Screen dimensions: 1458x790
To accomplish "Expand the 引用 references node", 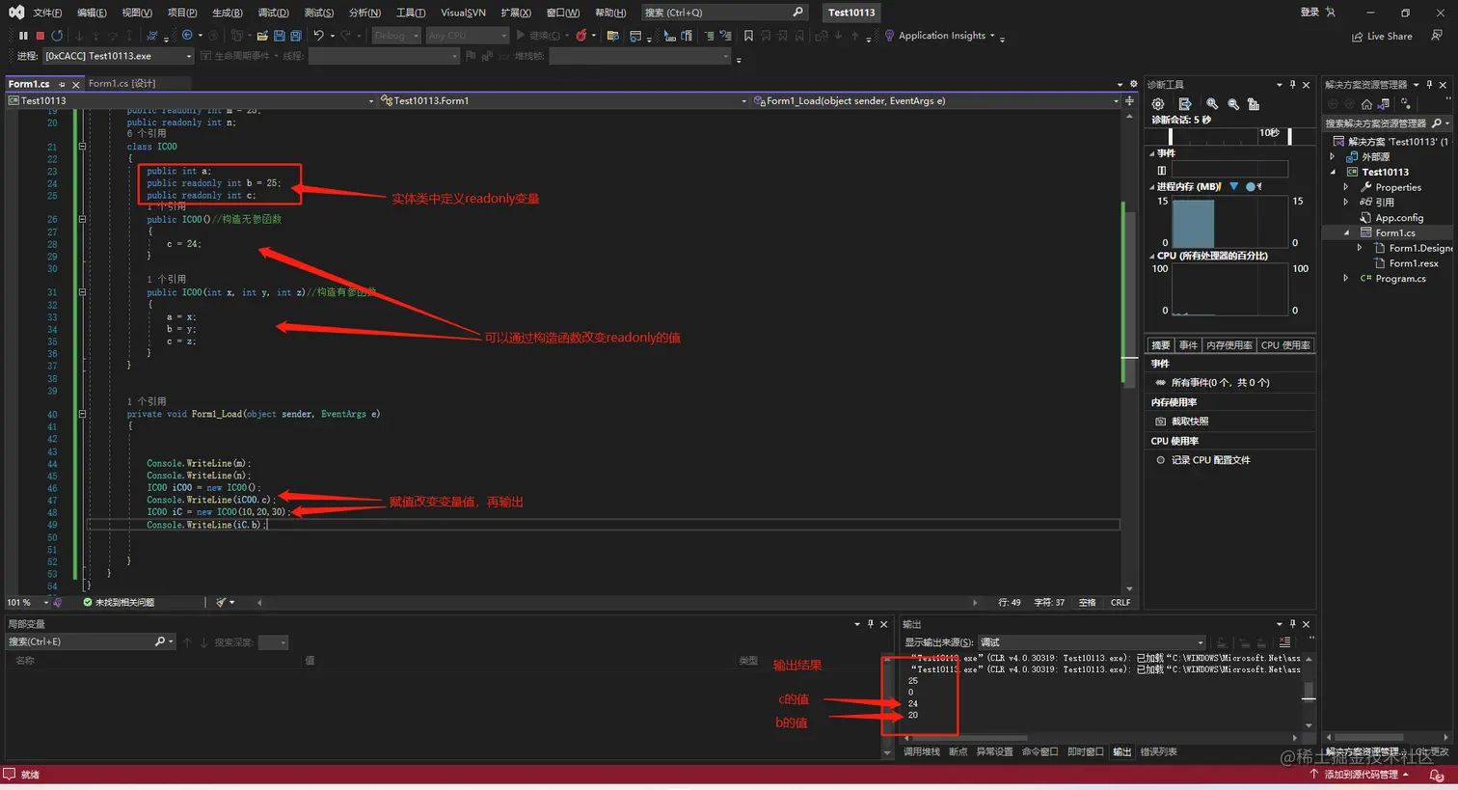I will (x=1346, y=203).
